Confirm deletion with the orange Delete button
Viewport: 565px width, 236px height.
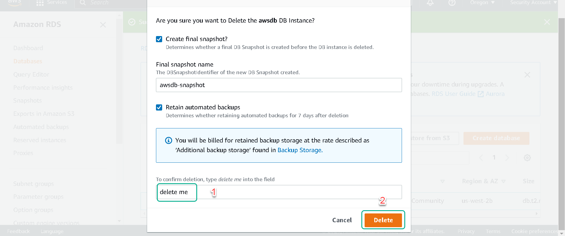pyautogui.click(x=383, y=220)
